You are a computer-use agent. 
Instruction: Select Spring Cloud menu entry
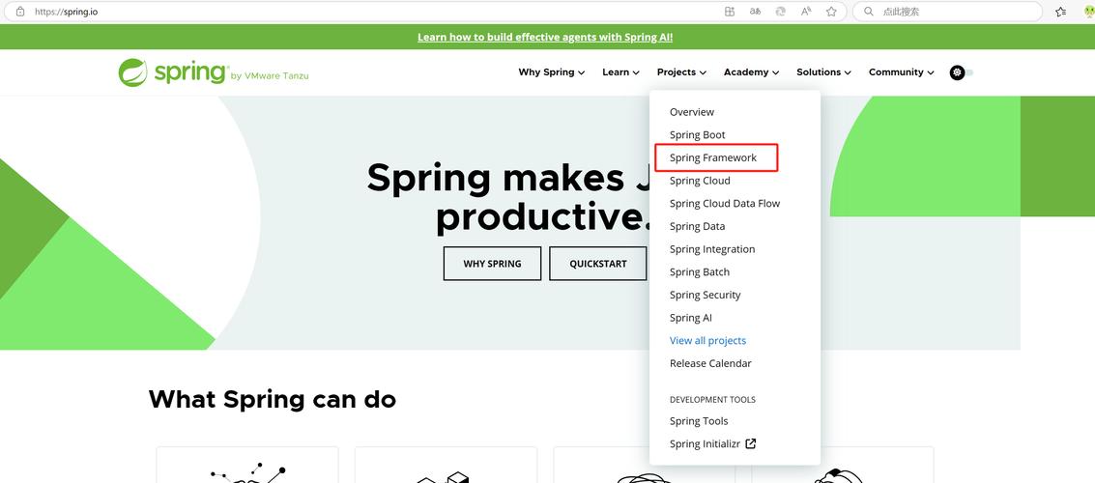tap(700, 181)
